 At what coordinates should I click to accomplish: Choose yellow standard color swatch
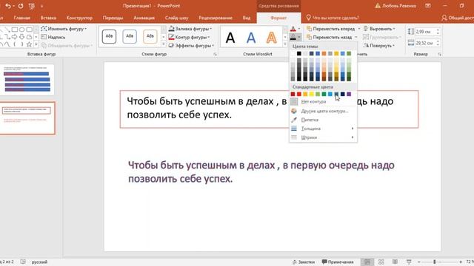click(311, 94)
